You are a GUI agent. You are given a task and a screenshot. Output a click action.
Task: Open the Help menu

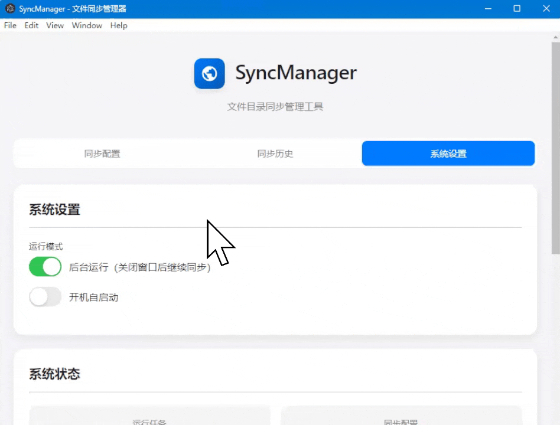118,25
